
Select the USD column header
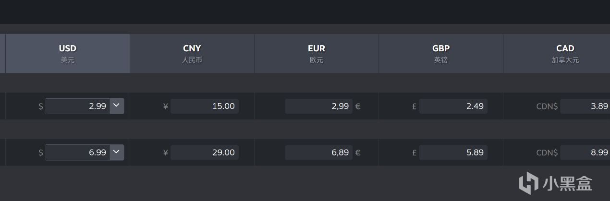[x=68, y=53]
